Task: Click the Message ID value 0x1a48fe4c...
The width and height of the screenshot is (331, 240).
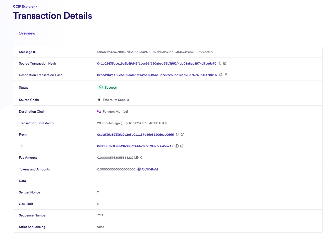Action: pyautogui.click(x=155, y=52)
